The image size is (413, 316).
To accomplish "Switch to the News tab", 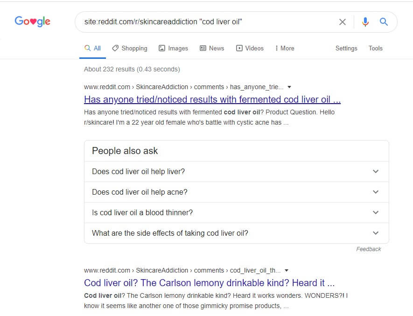I will coord(212,48).
